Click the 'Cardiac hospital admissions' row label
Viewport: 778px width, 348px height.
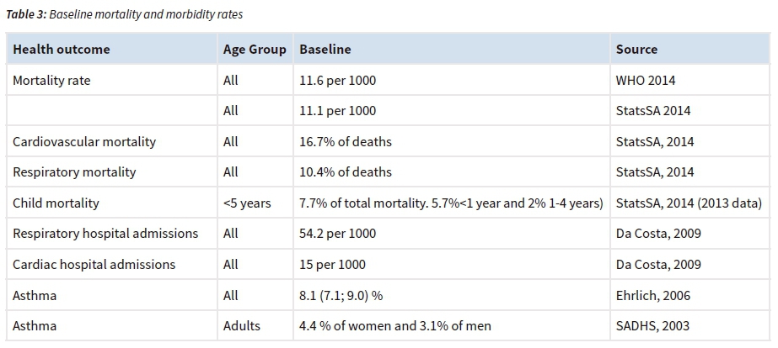coord(94,264)
